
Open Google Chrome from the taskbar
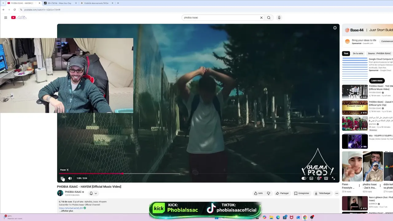305,217
